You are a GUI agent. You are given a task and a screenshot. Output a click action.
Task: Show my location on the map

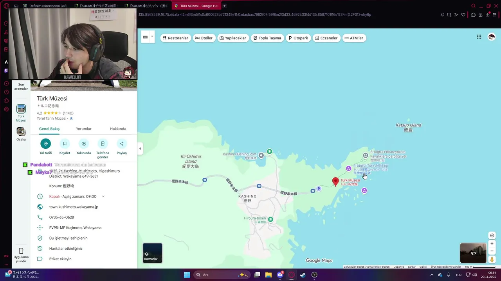point(492,235)
